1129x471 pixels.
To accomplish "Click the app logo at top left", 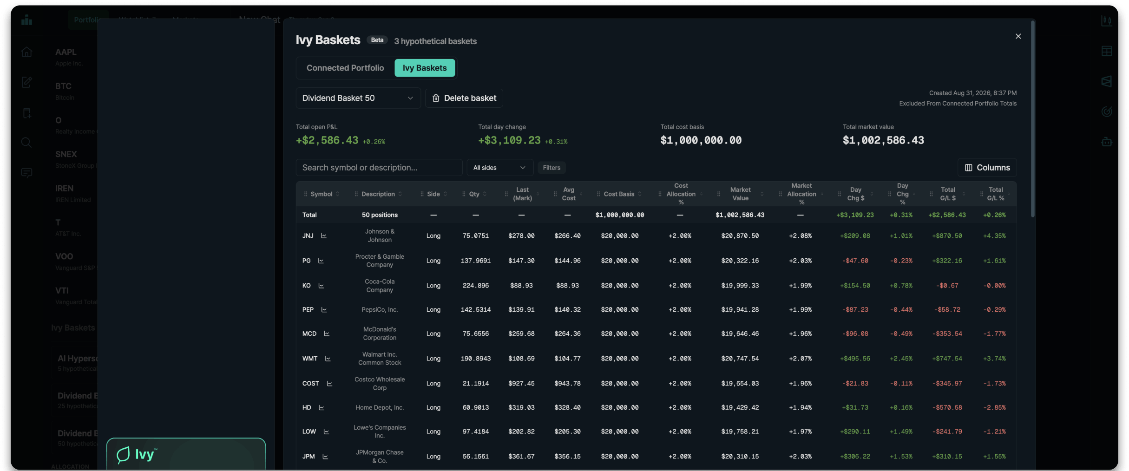I will [26, 20].
